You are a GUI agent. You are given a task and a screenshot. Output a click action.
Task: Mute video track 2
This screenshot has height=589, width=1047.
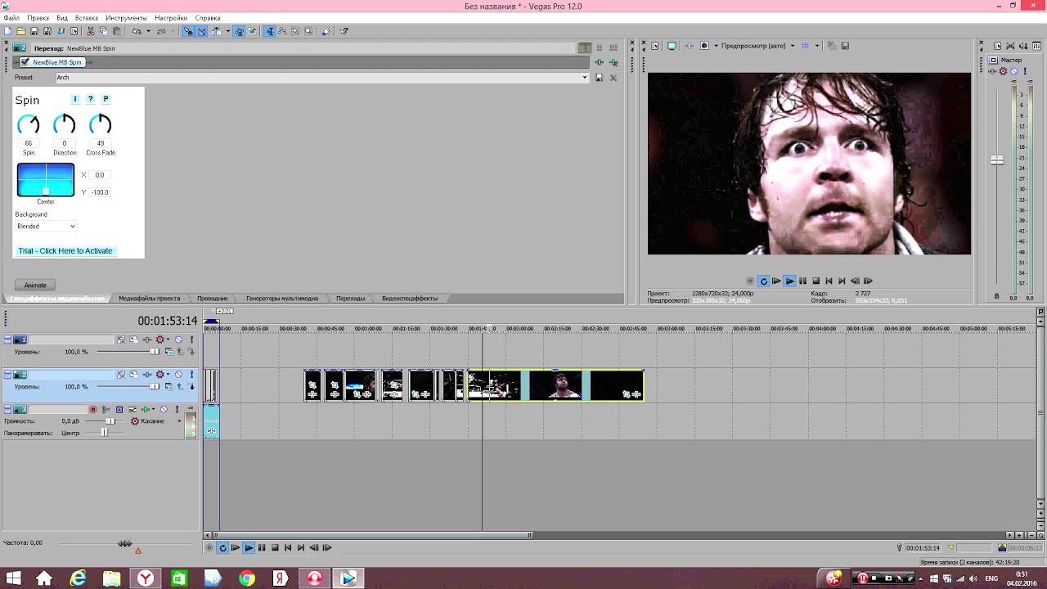pos(178,375)
